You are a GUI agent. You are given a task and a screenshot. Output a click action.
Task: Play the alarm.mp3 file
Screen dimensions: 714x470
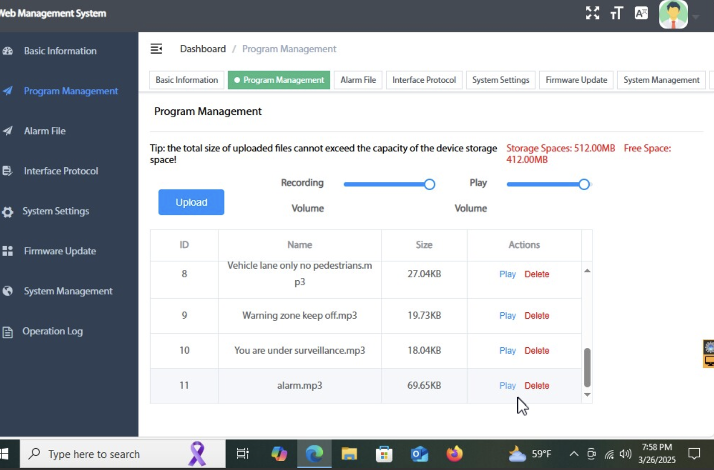(507, 385)
